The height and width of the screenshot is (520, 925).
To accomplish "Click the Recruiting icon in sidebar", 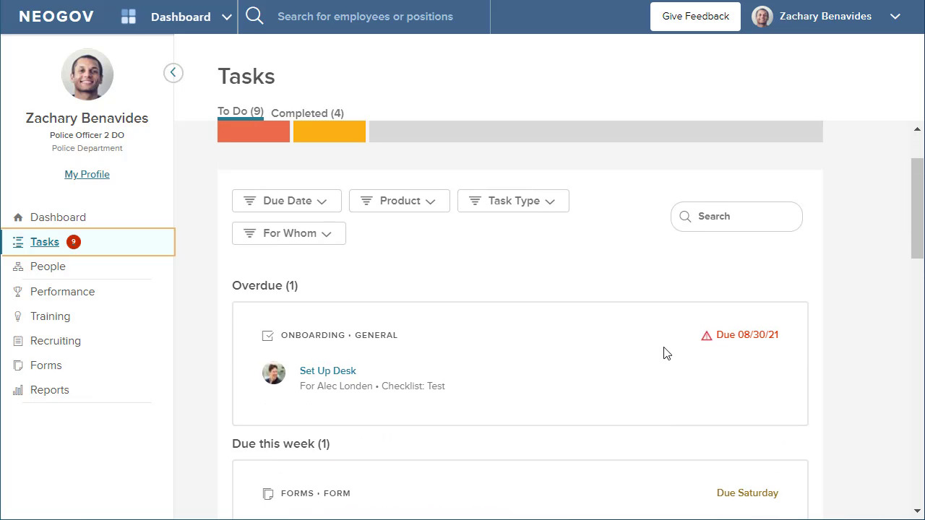I will point(18,341).
